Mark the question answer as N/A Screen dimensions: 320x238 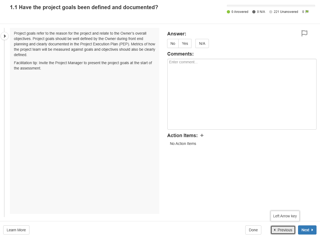(202, 43)
